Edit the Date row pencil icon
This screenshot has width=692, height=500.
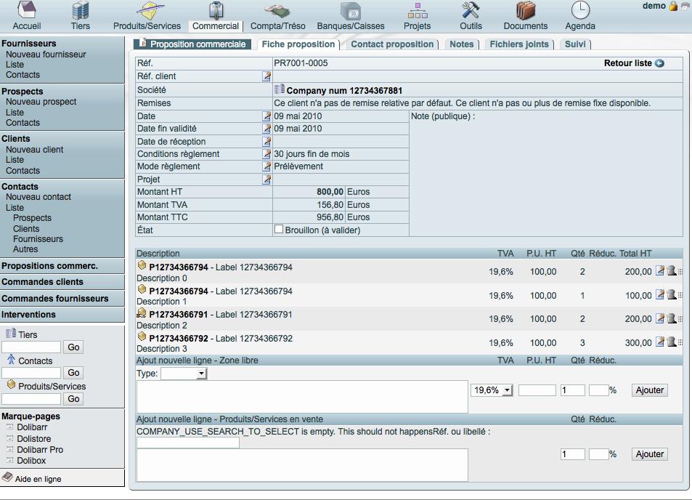[x=266, y=116]
